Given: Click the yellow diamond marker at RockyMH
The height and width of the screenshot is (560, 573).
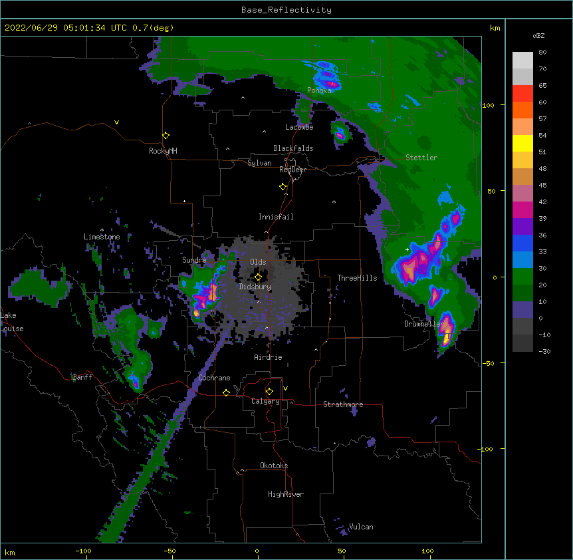Looking at the screenshot, I should [166, 136].
